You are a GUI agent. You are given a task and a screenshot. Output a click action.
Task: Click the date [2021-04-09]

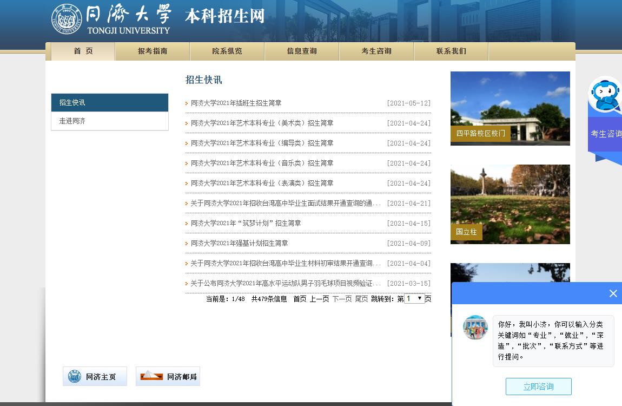click(408, 243)
